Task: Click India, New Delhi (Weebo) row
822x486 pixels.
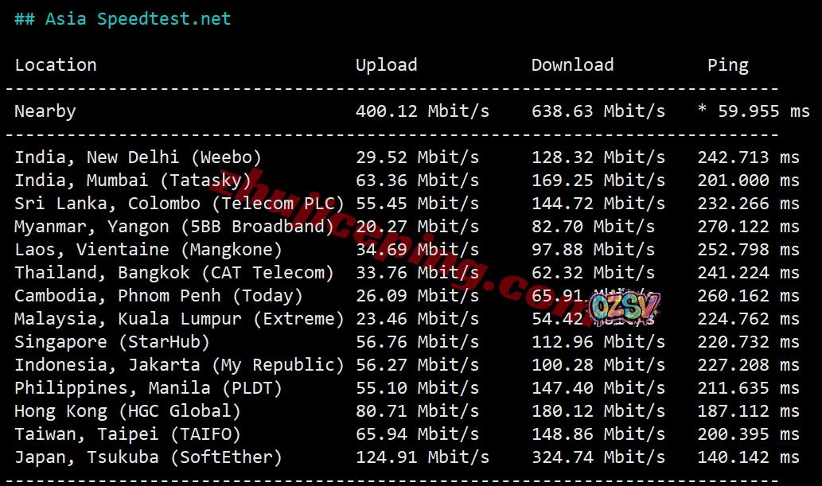Action: [x=407, y=157]
